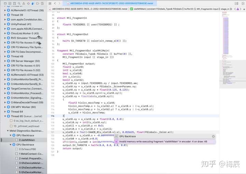Image resolution: width=246 pixels, height=174 pixels.
Task: Select com.apple.CoreMotion.Mo... thread row
Action: [x=24, y=19]
